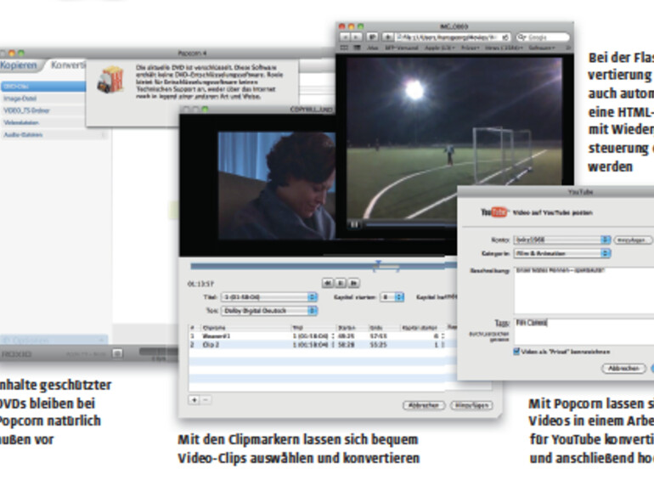Click the Beschreibung text area
This screenshot has width=654, height=491.
[x=584, y=291]
